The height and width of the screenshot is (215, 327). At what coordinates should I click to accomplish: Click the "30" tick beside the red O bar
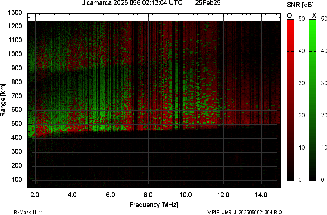point(301,83)
